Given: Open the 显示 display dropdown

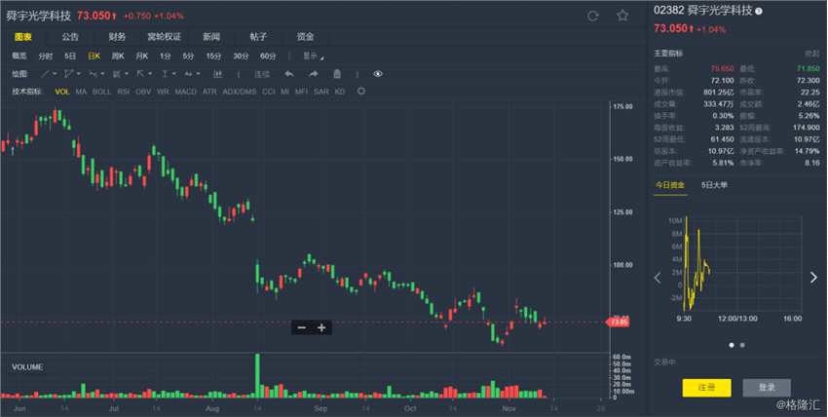Looking at the screenshot, I should [313, 56].
